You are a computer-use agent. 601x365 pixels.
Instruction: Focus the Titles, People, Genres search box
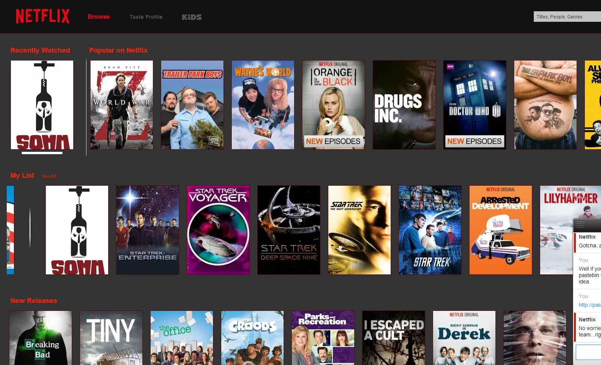[x=567, y=17]
